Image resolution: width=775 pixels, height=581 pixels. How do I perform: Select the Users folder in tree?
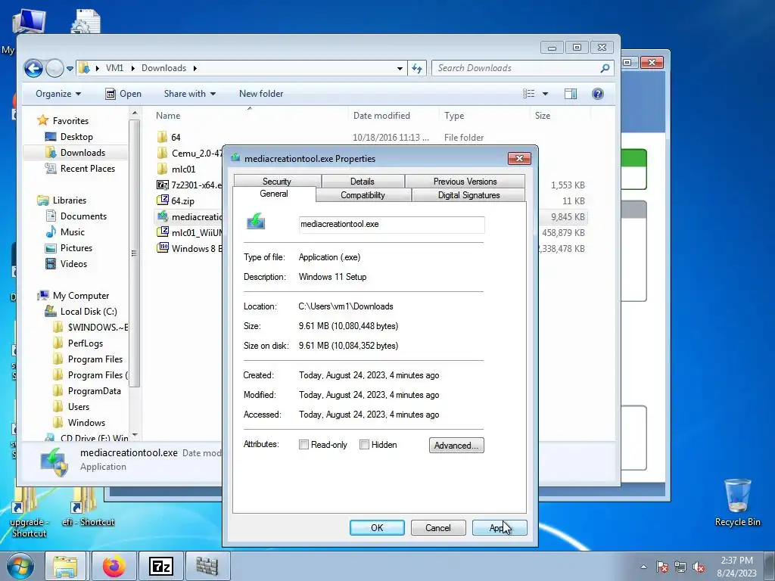coord(71,406)
